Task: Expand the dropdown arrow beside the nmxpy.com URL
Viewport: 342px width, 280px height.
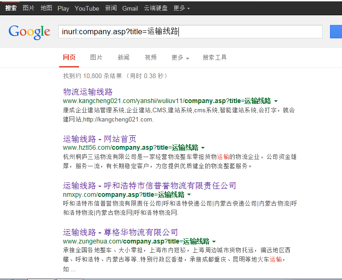Action: pyautogui.click(x=189, y=195)
